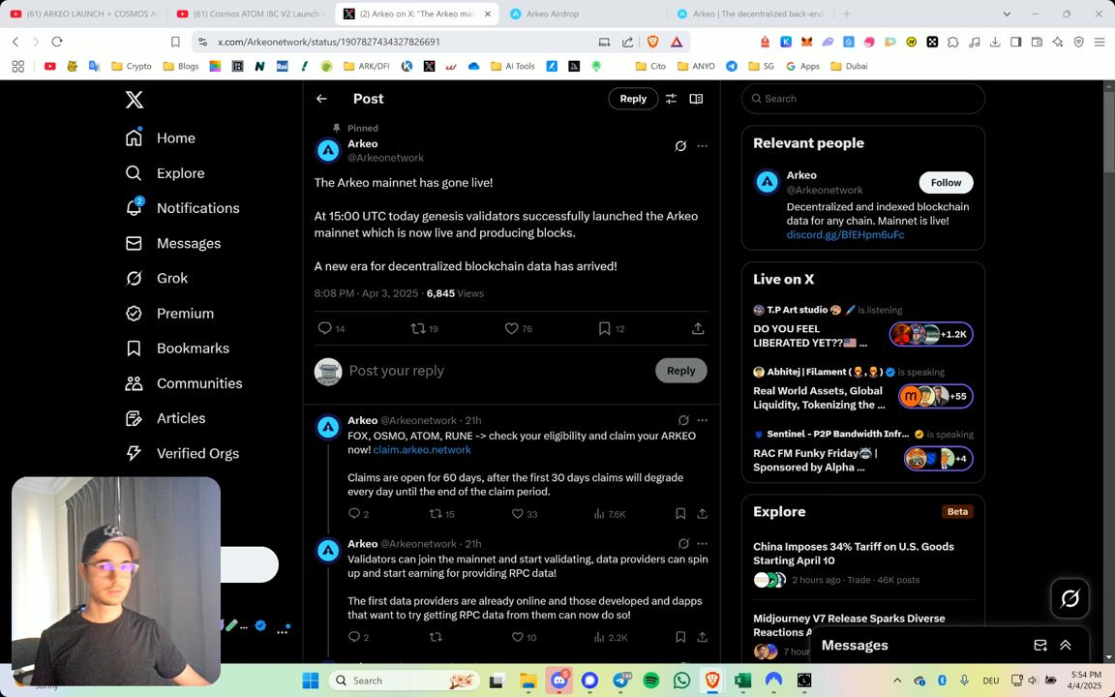This screenshot has width=1115, height=697.
Task: Click Grok explain icon on pinned post
Action: click(x=680, y=146)
